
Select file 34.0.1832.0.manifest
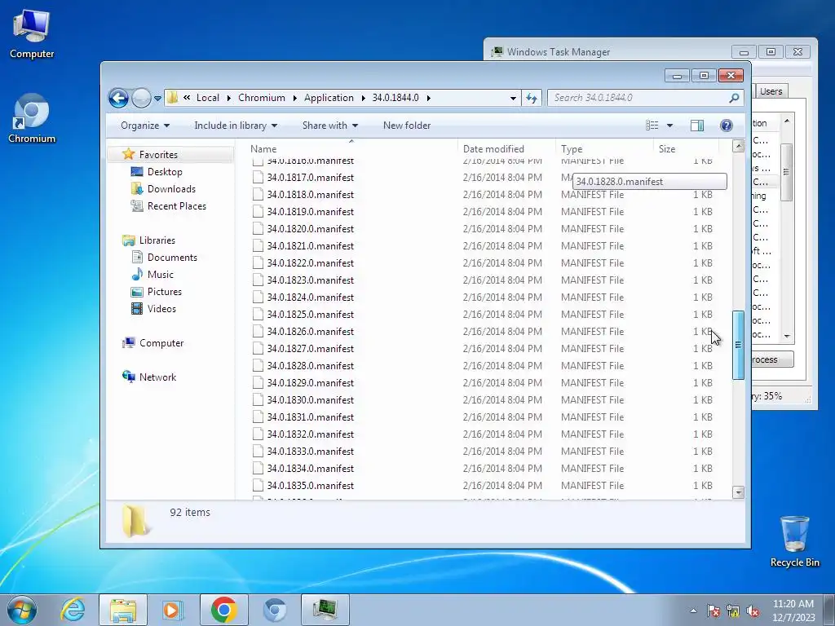pos(311,434)
